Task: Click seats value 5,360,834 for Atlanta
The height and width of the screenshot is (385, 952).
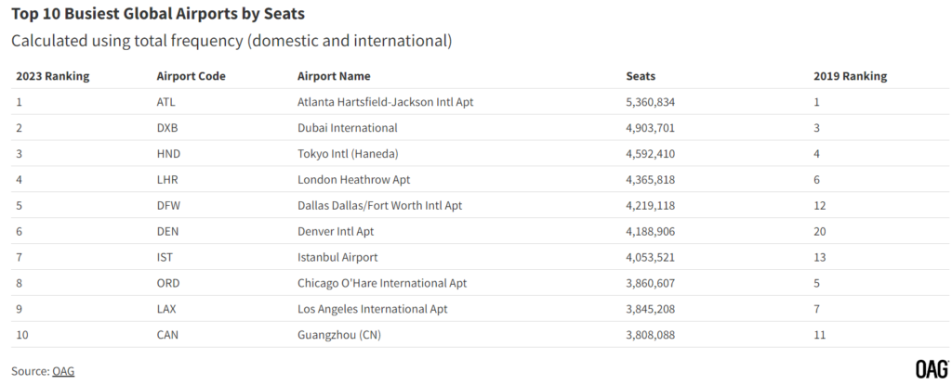Action: [650, 102]
